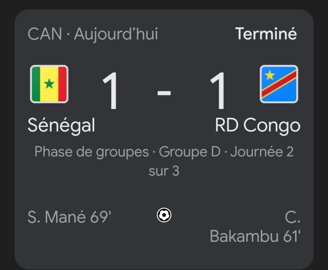Click the RD Congo flag icon
Image resolution: width=328 pixels, height=270 pixels.
coord(279,84)
